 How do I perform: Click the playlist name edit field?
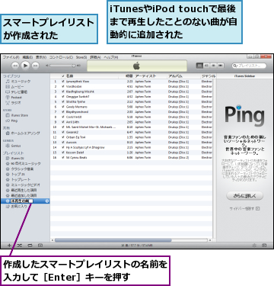coord(21,201)
